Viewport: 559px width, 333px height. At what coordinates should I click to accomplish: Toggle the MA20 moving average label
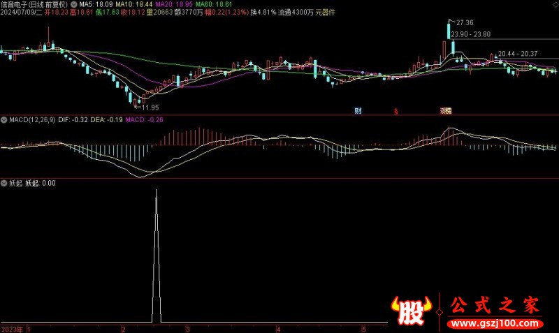click(x=174, y=5)
